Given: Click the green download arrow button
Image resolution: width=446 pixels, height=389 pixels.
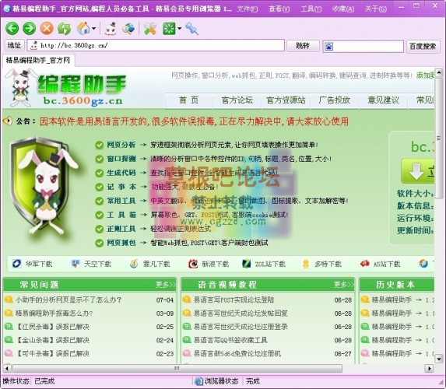Looking at the screenshot, I should [417, 171].
